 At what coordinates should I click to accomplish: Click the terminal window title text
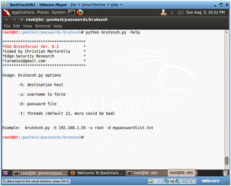67,19
